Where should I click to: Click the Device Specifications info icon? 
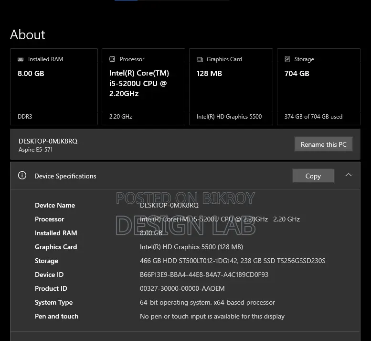pyautogui.click(x=22, y=176)
